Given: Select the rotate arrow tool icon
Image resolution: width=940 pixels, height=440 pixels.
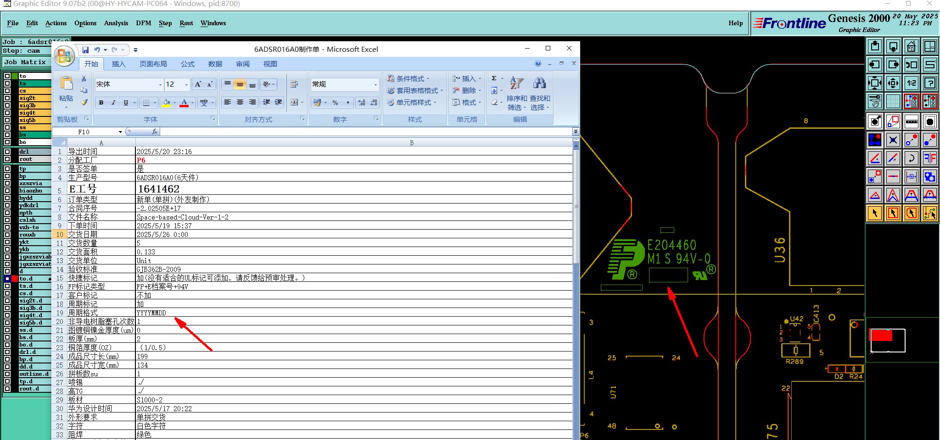Looking at the screenshot, I should [912, 158].
